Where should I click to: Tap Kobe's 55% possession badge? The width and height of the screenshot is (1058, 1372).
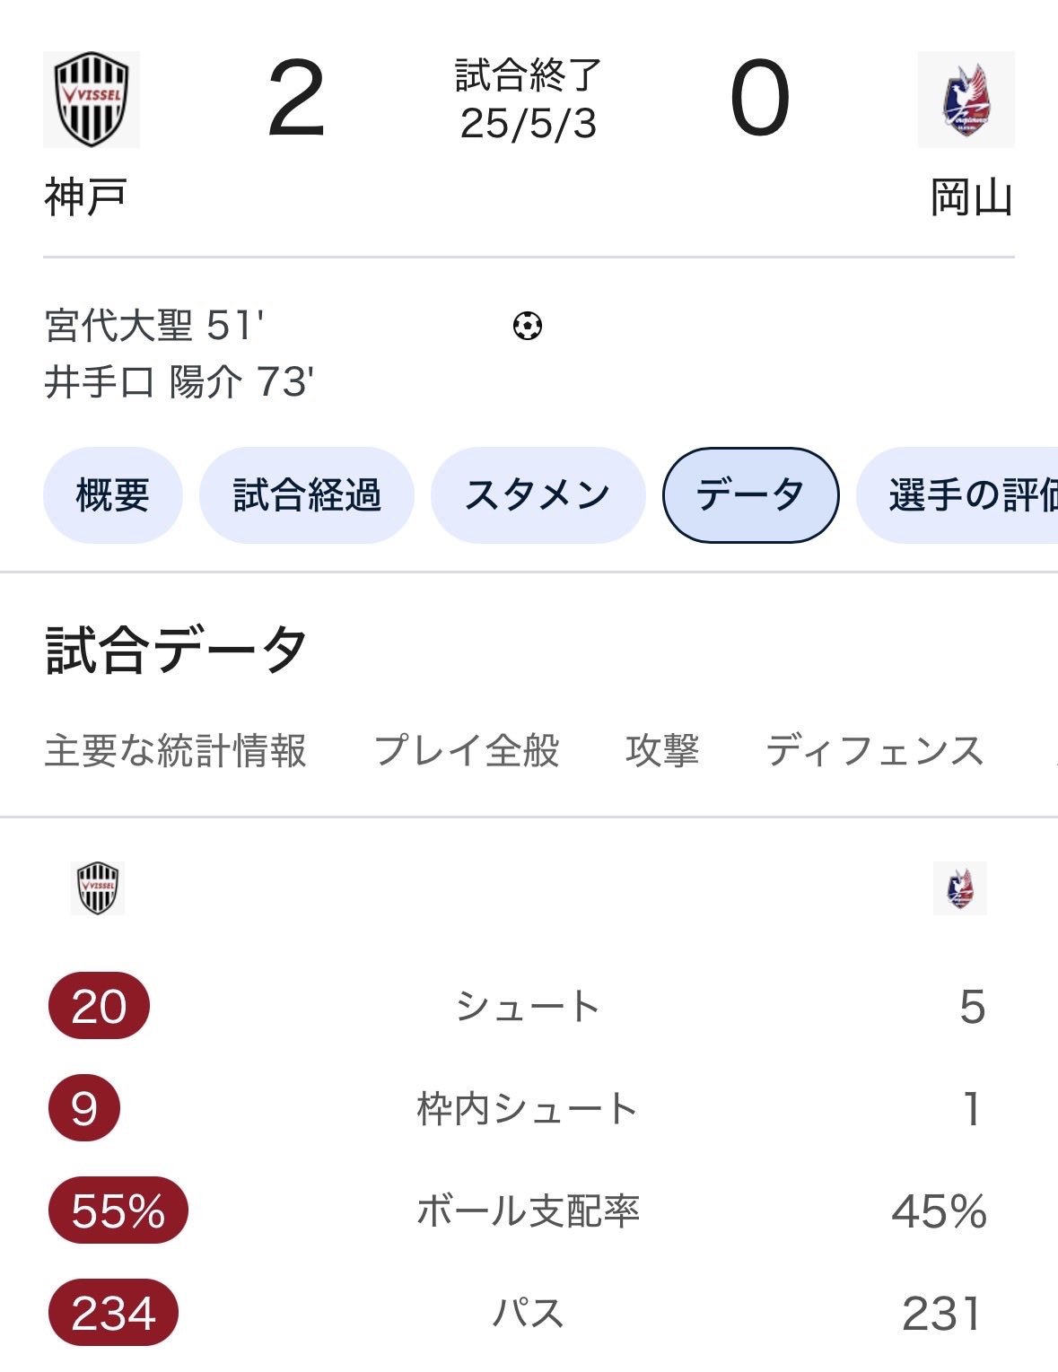pyautogui.click(x=118, y=1210)
